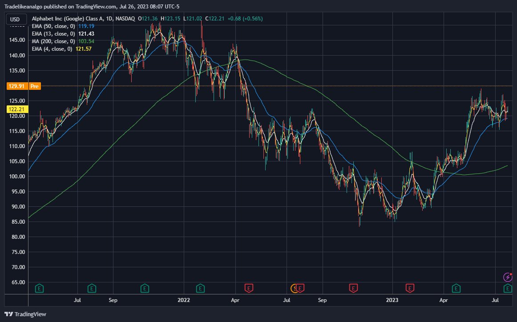Click the green E marker between Jul and Sep 2021
This screenshot has height=322, width=517.
(x=92, y=288)
